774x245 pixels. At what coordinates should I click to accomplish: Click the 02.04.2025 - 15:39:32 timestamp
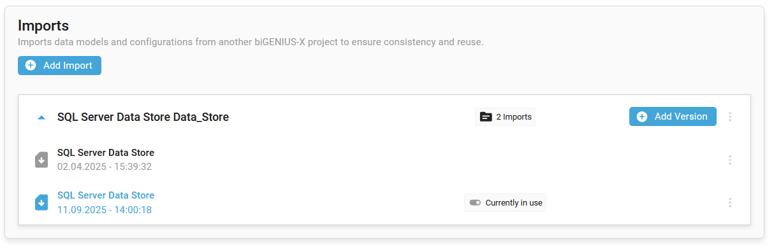click(x=105, y=167)
